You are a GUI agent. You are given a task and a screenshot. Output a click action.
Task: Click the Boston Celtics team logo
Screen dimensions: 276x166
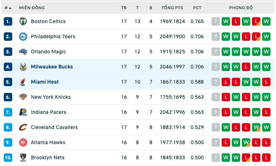point(23,21)
